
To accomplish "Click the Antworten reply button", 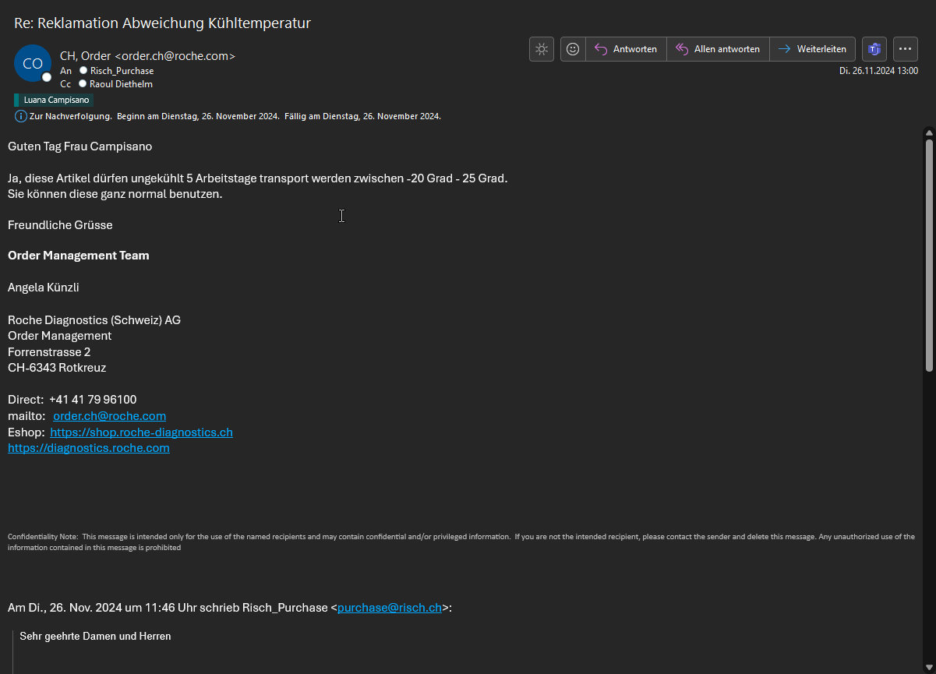I will click(x=626, y=49).
